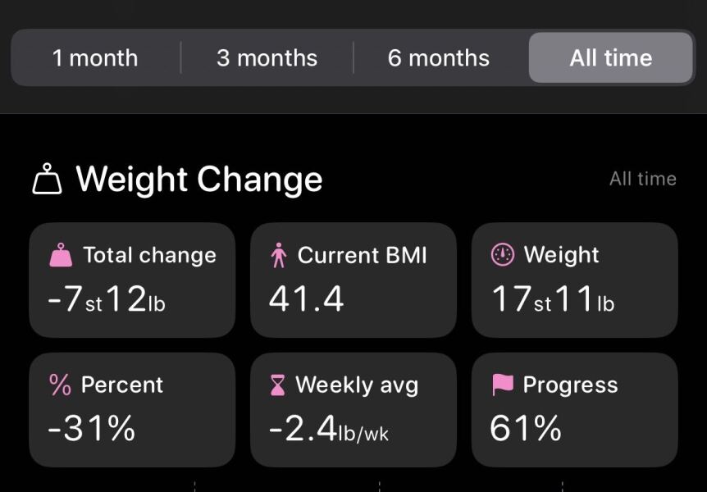Tap the Weight Change section heading
Screen dimensions: 707x492
tap(199, 179)
